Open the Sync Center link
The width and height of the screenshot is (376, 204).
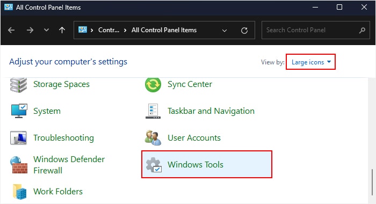tap(190, 84)
